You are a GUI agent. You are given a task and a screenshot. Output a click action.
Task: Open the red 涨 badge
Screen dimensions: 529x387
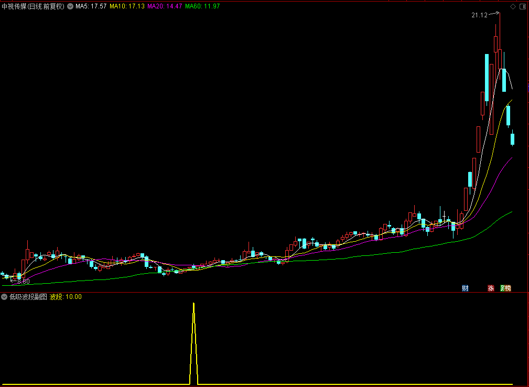pos(491,288)
